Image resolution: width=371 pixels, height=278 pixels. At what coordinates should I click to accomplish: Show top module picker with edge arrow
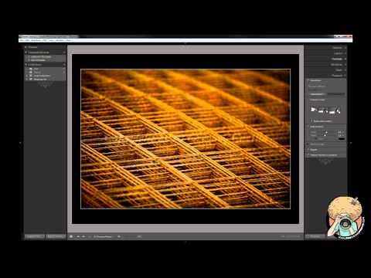coord(185,43)
